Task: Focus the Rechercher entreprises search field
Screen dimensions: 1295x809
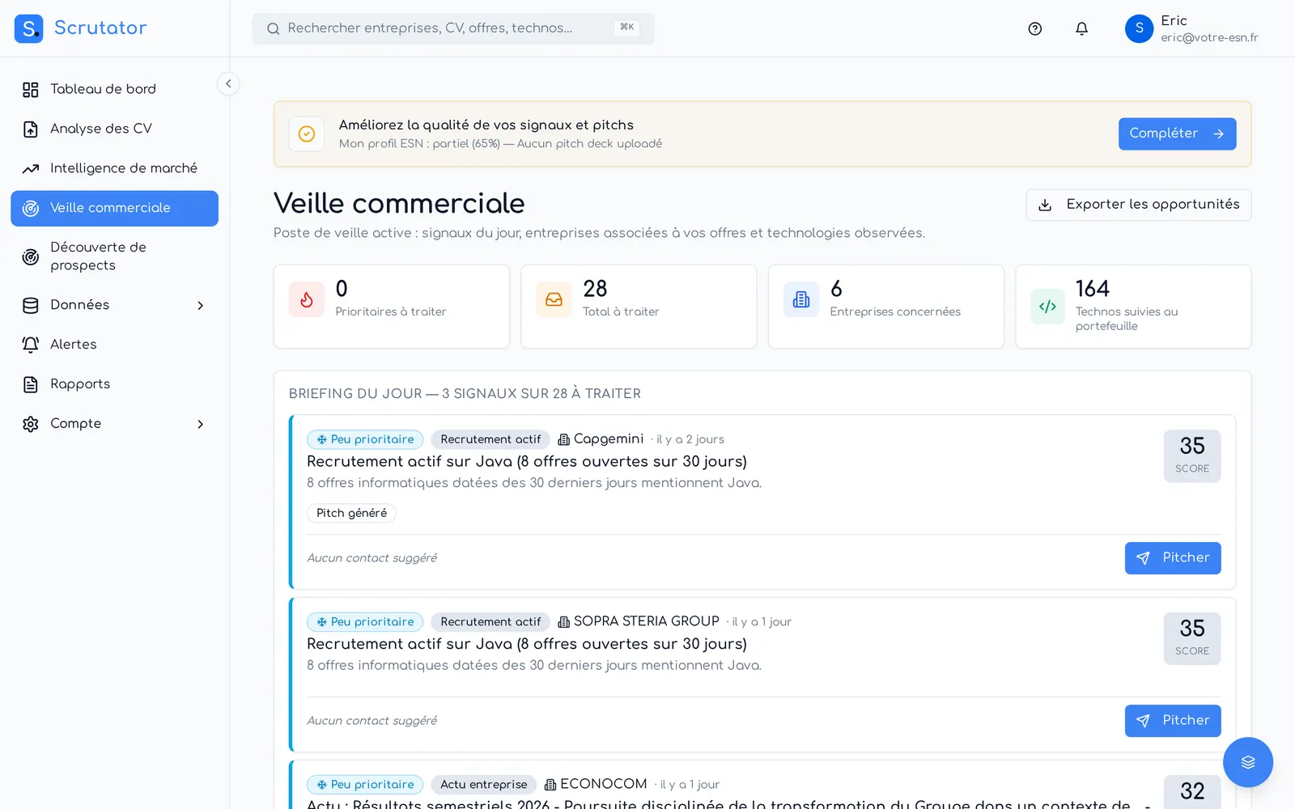Action: click(x=453, y=28)
